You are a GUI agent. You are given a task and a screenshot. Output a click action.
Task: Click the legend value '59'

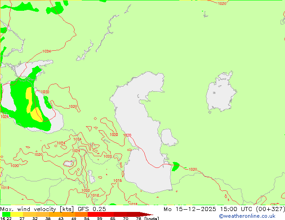pos(100,219)
